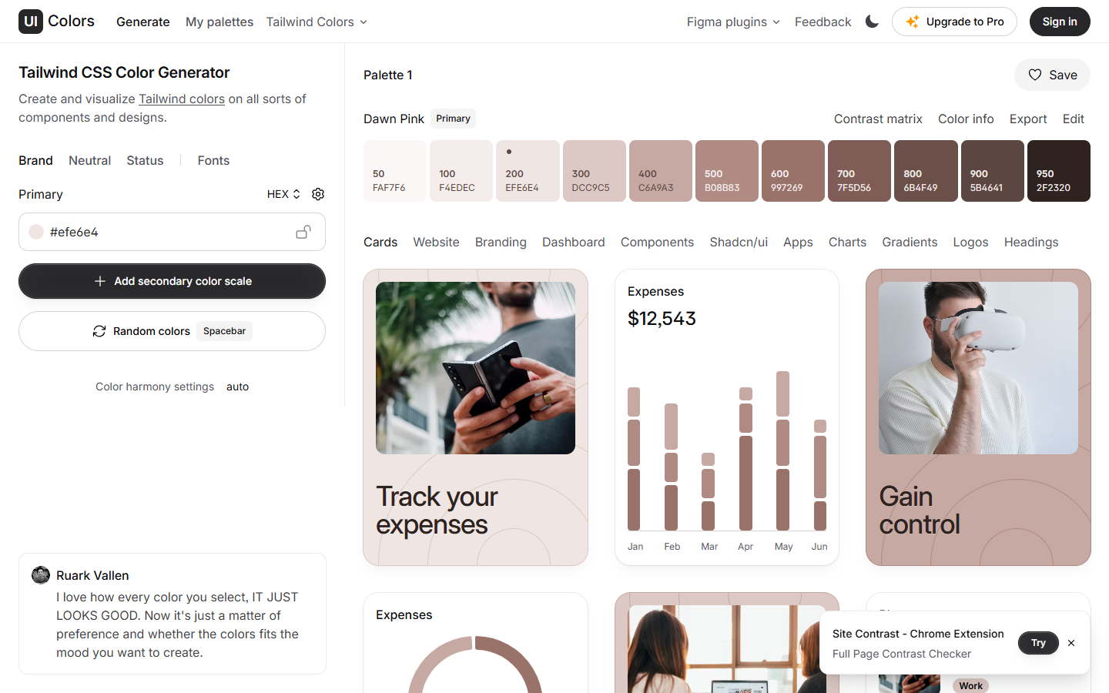The height and width of the screenshot is (693, 1109).
Task: Switch to the Logos preview tab
Action: (970, 242)
